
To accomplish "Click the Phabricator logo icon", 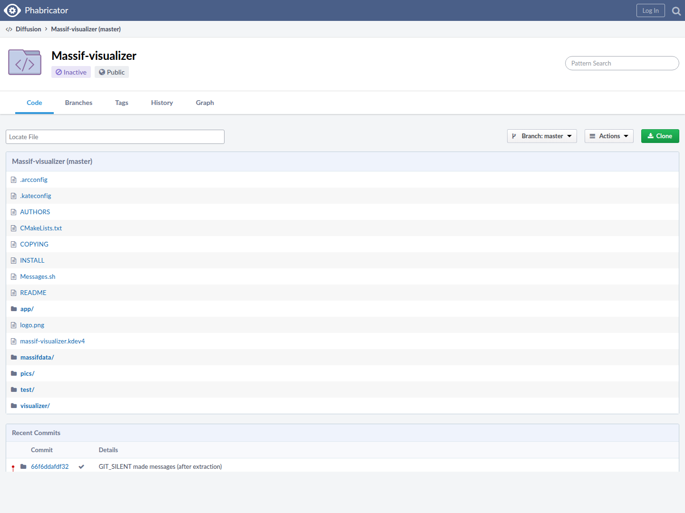I will tap(12, 10).
